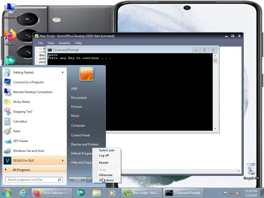Open Recycle Bin on desktop
Image resolution: width=264 pixels, height=198 pixels.
pyautogui.click(x=251, y=171)
